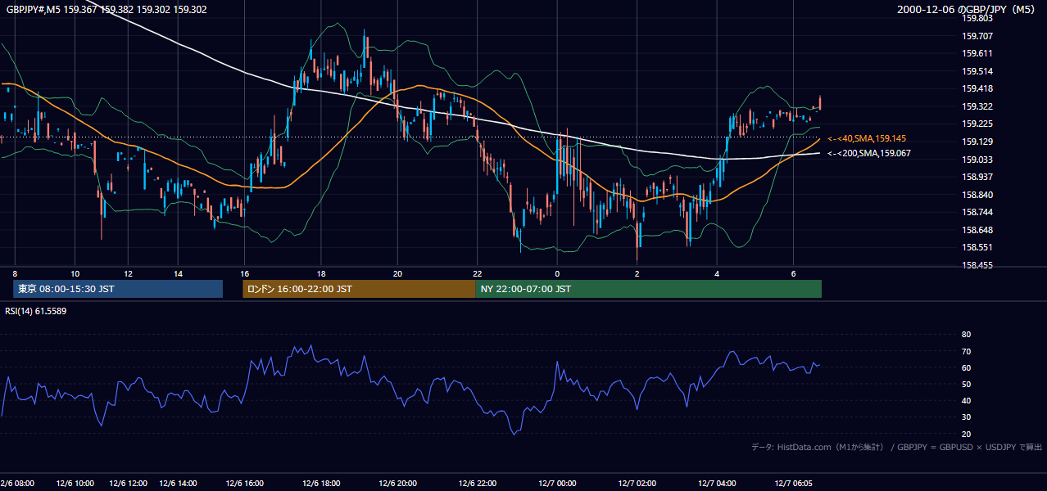1047x491 pixels.
Task: Select the 東京 08:00-15:30 JST session bar
Action: click(118, 289)
